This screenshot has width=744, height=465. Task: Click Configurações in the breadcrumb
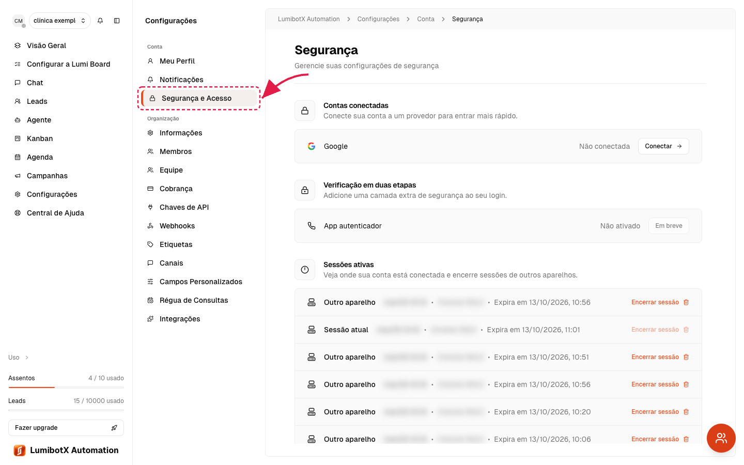coord(378,19)
